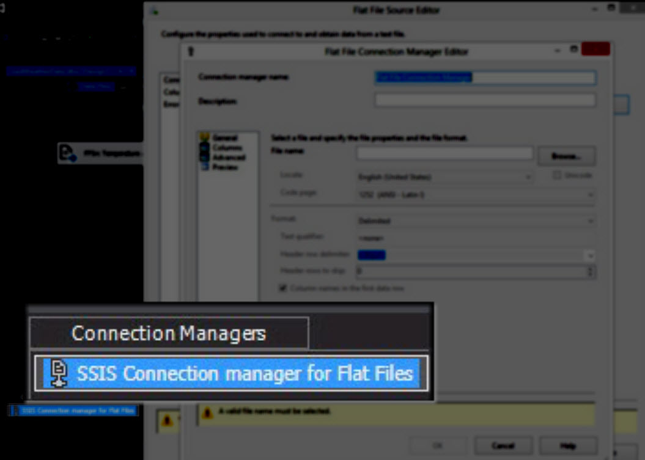This screenshot has height=460, width=645.
Task: Open the Advanced page
Action: [x=229, y=158]
